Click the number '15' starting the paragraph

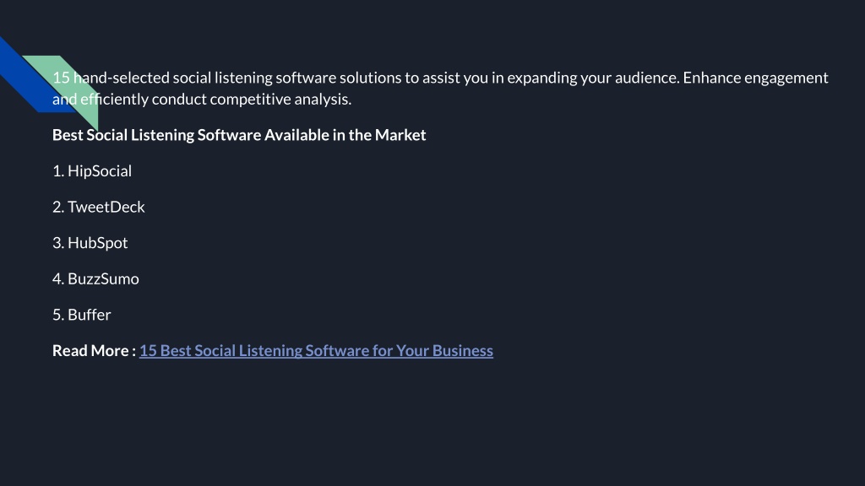(x=61, y=78)
